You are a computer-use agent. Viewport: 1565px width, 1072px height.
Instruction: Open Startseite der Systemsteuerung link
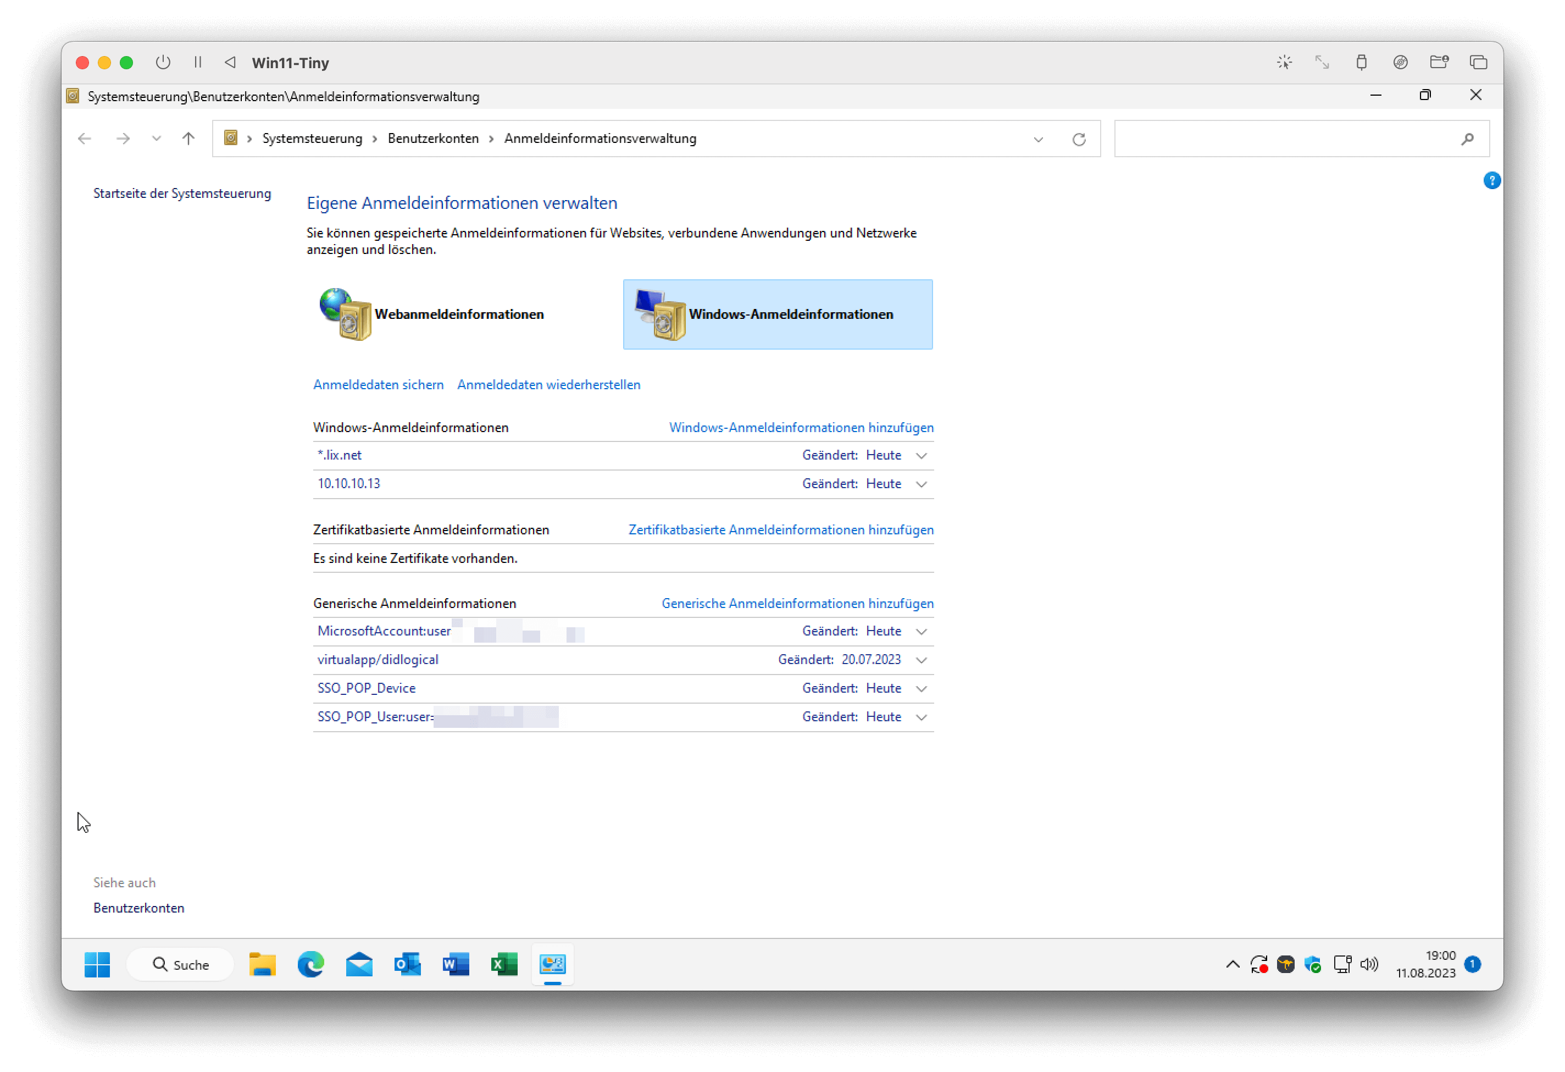tap(182, 194)
